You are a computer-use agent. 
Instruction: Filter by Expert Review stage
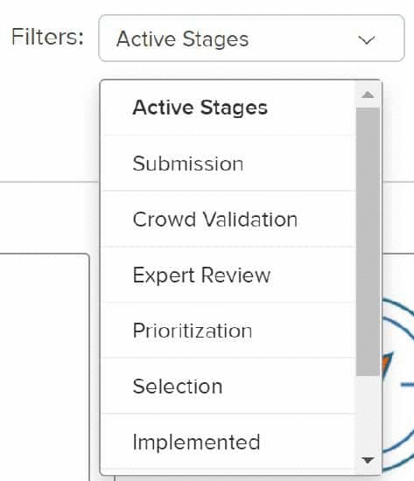coord(228,275)
